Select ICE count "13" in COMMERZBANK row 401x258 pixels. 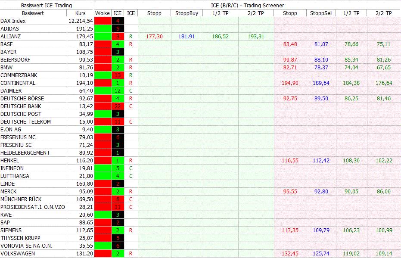(x=118, y=75)
